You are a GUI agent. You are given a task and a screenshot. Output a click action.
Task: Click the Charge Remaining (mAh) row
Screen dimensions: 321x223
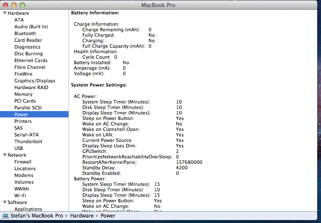117,30
